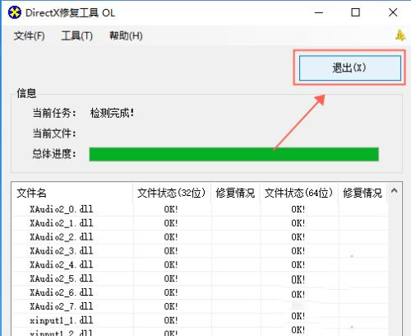Click the yellow icon right of menu bar
Screen dimensions: 411x336
click(x=400, y=35)
